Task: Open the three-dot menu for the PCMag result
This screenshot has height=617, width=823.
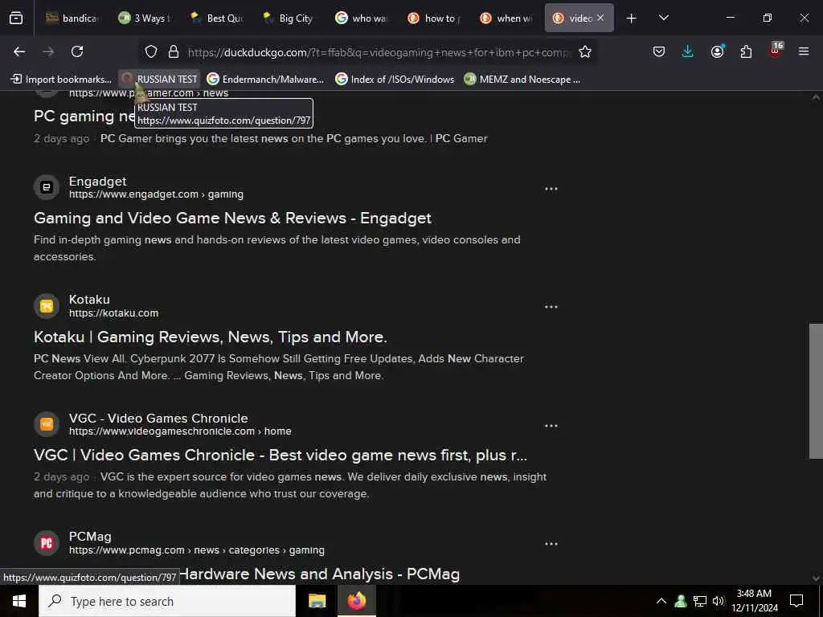Action: (x=551, y=544)
